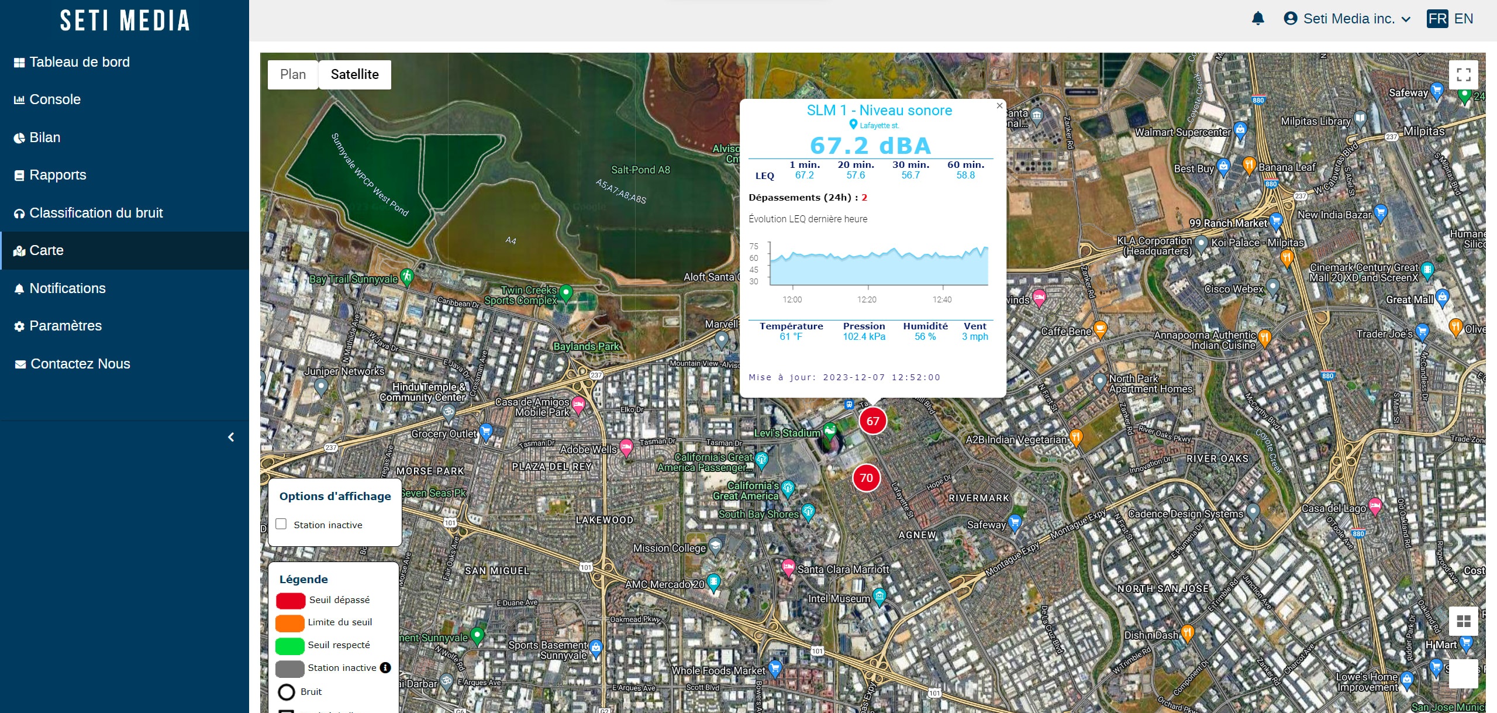Click the red 70 station marker
Image resolution: width=1497 pixels, height=713 pixels.
(x=866, y=478)
